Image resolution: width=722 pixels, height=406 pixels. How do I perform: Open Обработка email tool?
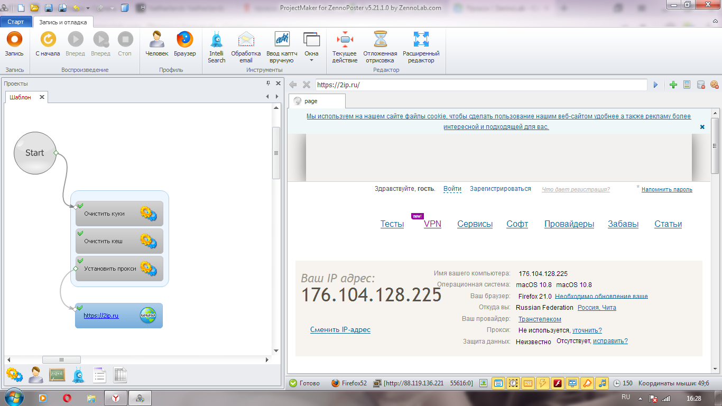coord(246,47)
